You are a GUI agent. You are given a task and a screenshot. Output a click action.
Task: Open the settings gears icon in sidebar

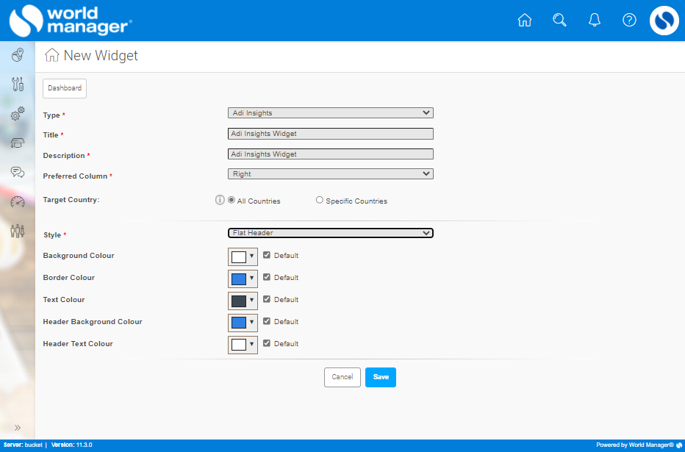tap(18, 114)
